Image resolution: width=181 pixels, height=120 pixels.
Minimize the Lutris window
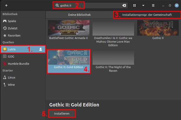163,6
